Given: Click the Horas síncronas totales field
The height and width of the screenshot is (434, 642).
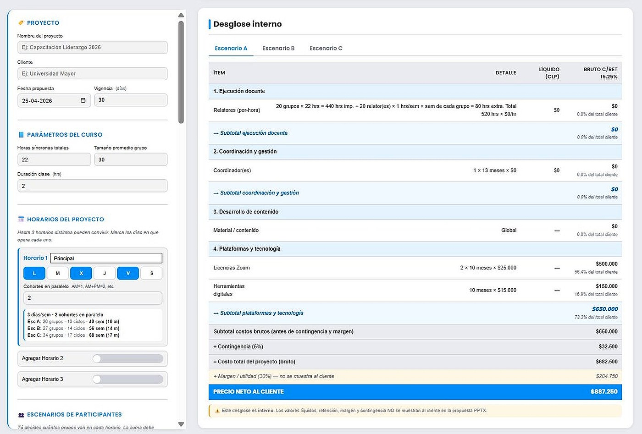Looking at the screenshot, I should [x=54, y=159].
